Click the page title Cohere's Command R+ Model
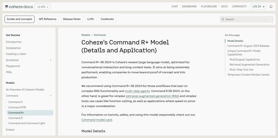The height and width of the screenshot is (138, 278). point(125,46)
